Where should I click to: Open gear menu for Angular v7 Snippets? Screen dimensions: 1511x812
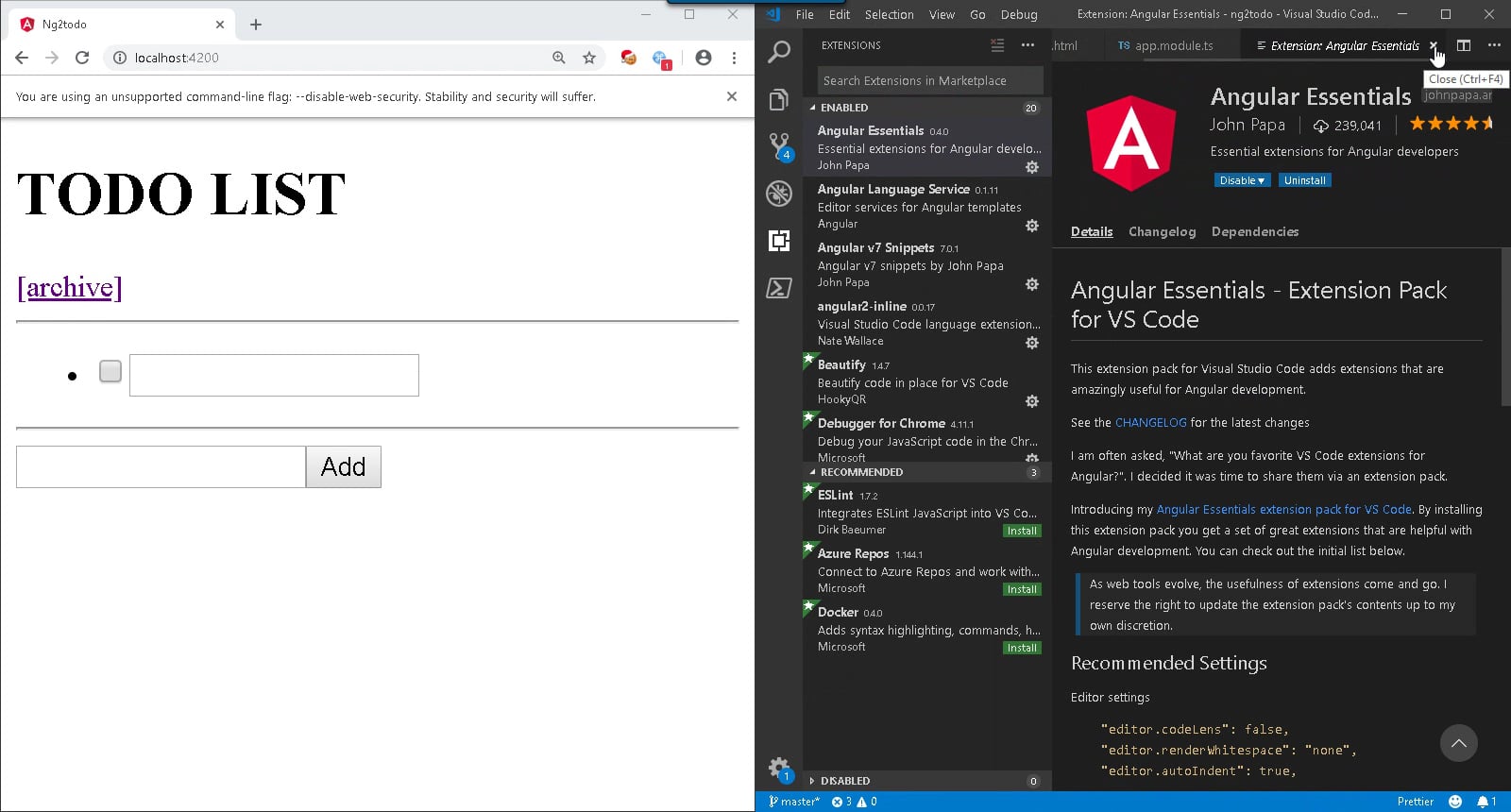pos(1032,284)
